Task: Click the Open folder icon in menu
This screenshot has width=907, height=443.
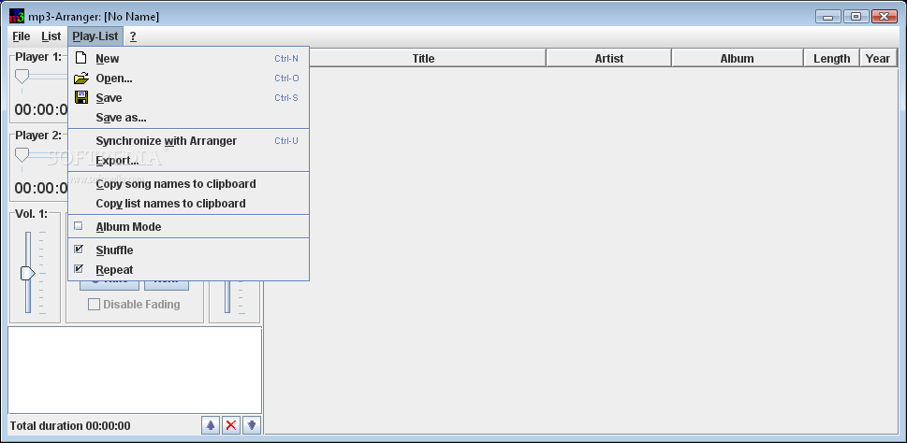Action: [x=81, y=78]
